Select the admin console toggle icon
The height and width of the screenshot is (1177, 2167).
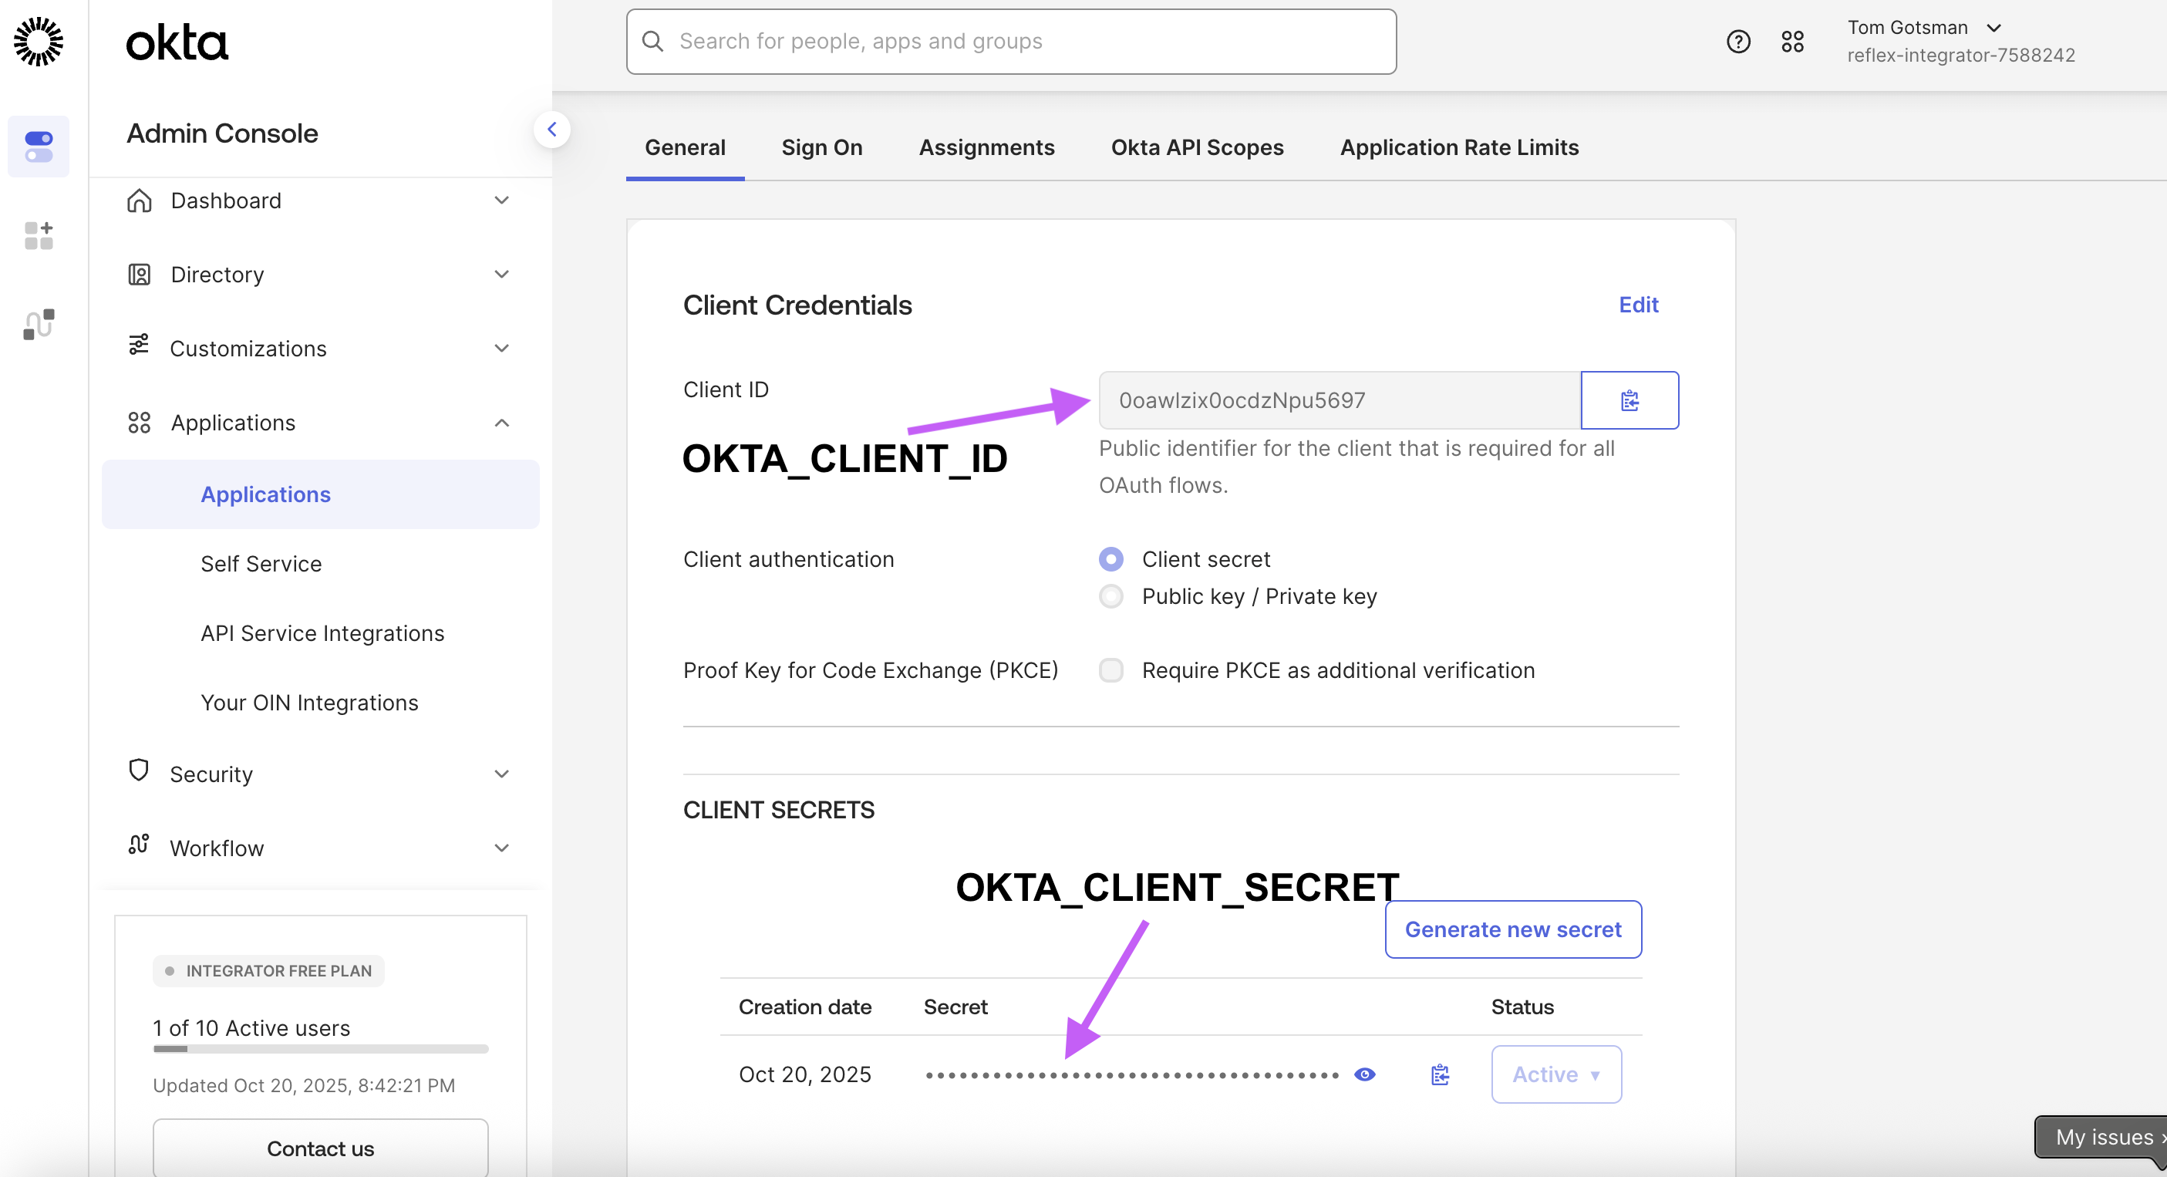point(39,147)
